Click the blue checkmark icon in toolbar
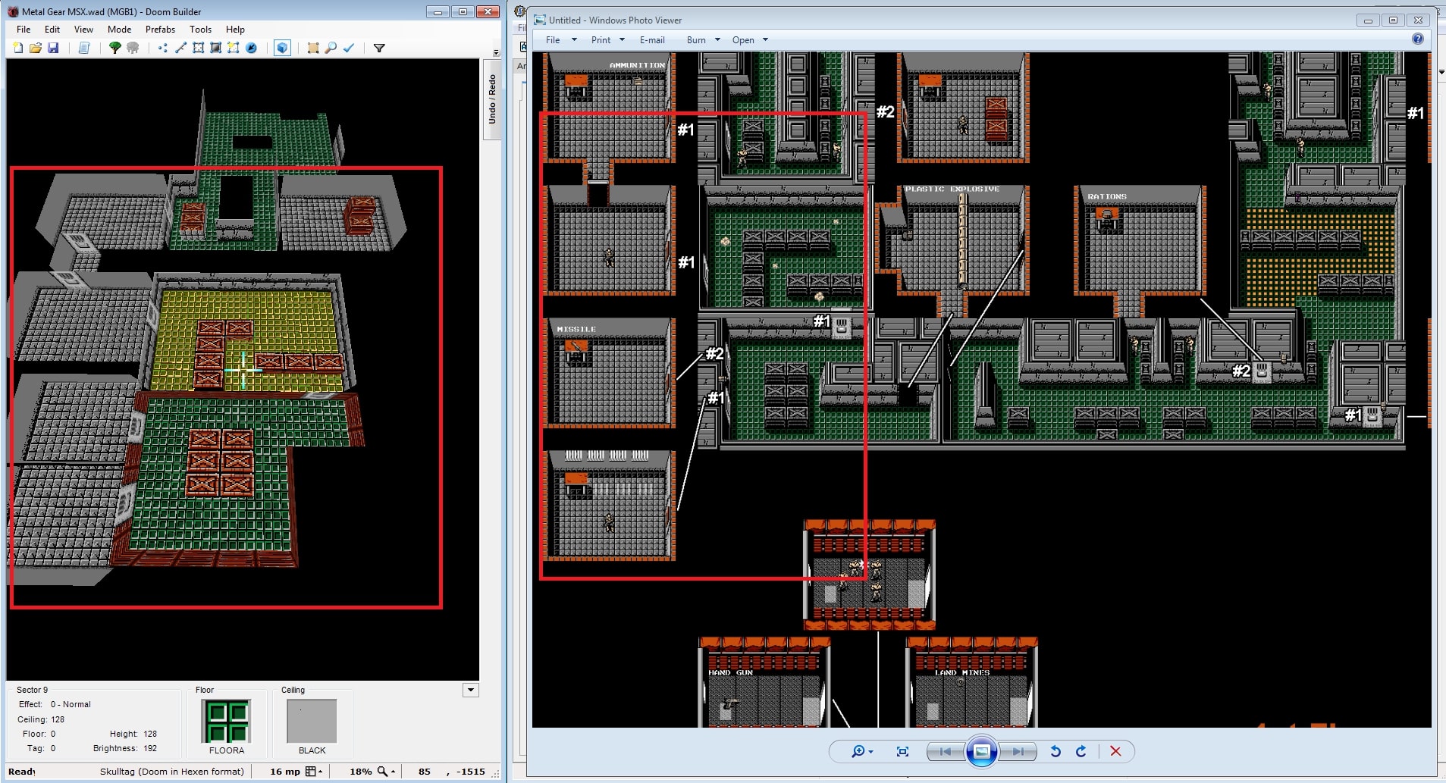This screenshot has width=1446, height=783. (349, 48)
